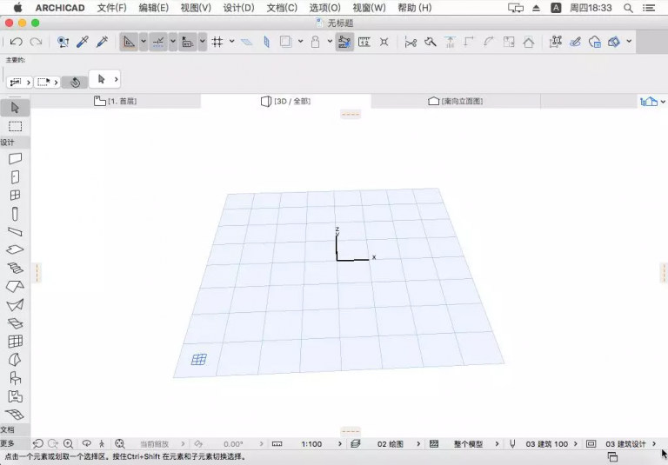Select the Marquee tool in toolbox

tap(15, 126)
